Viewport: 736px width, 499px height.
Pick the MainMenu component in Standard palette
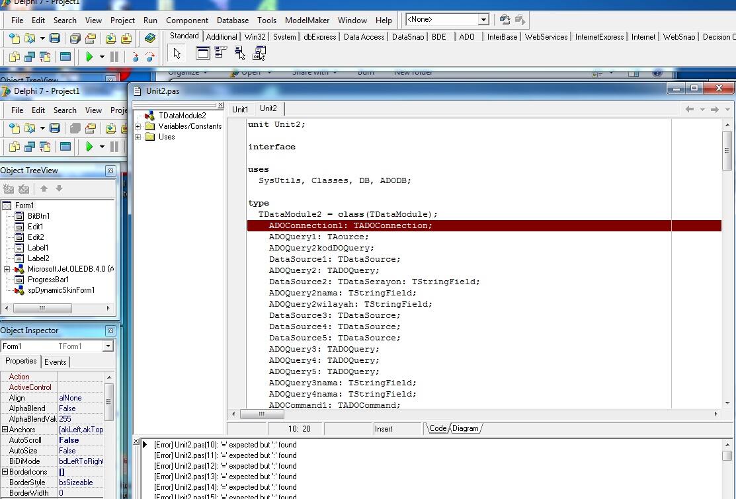[221, 54]
